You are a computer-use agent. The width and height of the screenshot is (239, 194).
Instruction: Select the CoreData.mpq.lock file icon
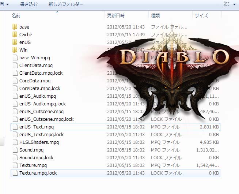15,88
